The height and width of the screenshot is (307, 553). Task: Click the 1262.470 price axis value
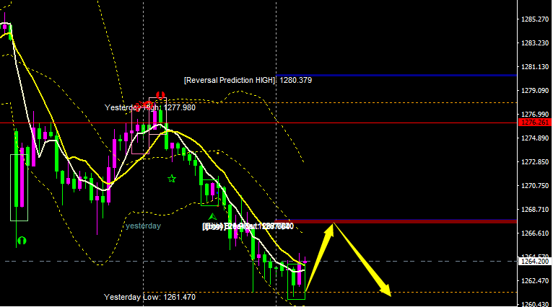[x=535, y=280]
